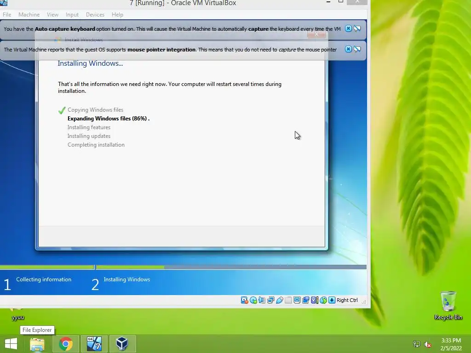Dismiss the mouse pointer integration notification

[x=348, y=49]
